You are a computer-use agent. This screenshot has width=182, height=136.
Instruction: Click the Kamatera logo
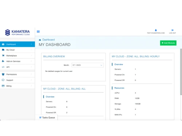coord(17,32)
